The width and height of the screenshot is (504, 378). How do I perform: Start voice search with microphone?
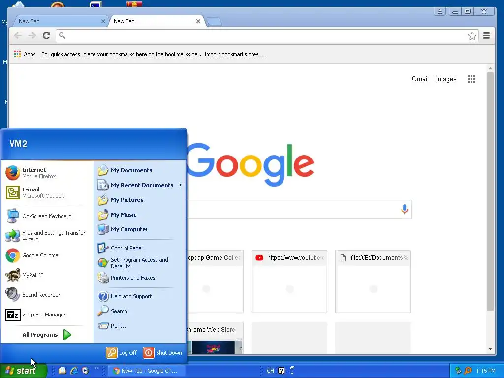(x=405, y=209)
